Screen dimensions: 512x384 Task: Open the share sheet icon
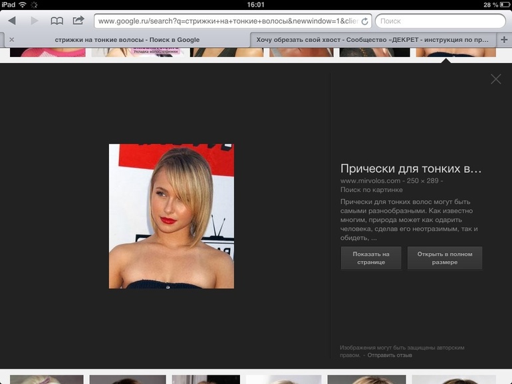pyautogui.click(x=78, y=21)
